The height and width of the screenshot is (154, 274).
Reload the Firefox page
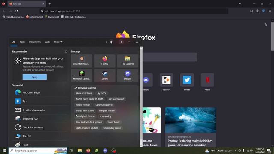click(16, 11)
